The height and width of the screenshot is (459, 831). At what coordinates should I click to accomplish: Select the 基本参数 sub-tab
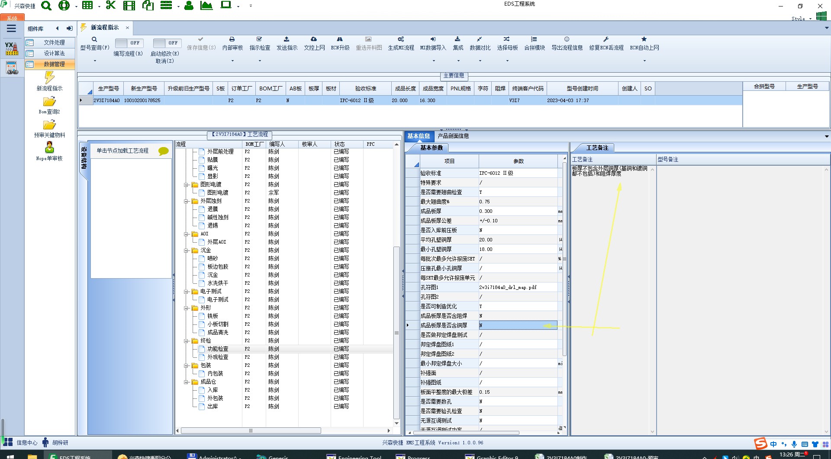coord(432,148)
